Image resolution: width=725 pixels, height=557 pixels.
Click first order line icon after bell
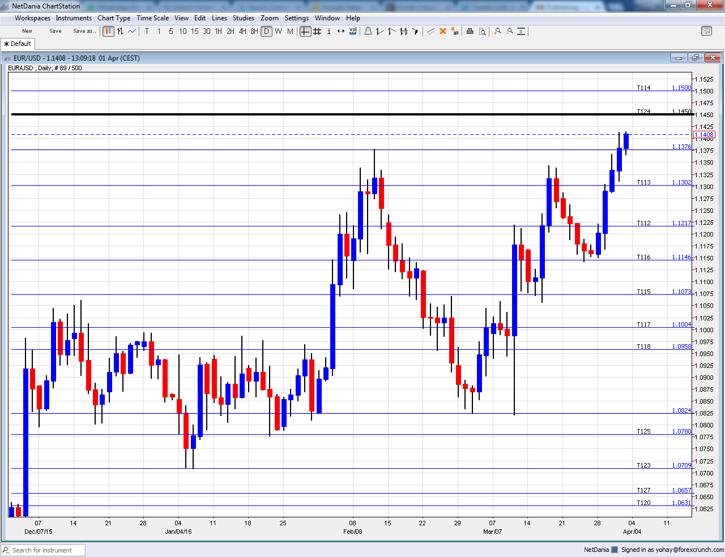[380, 31]
